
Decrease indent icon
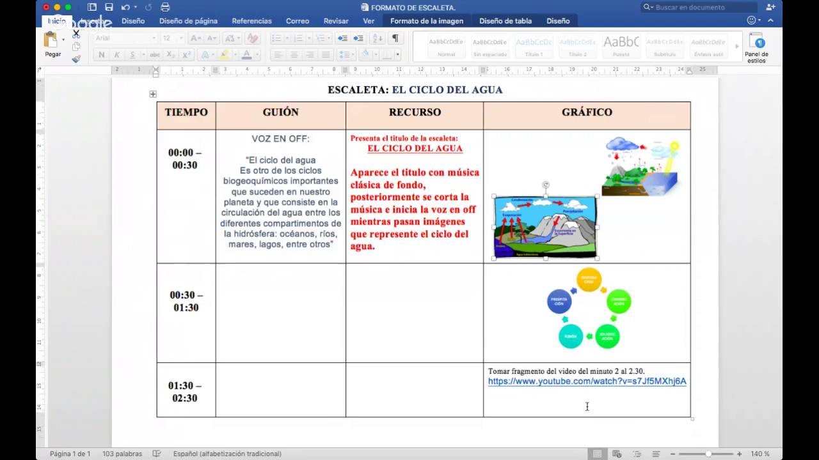[x=342, y=38]
